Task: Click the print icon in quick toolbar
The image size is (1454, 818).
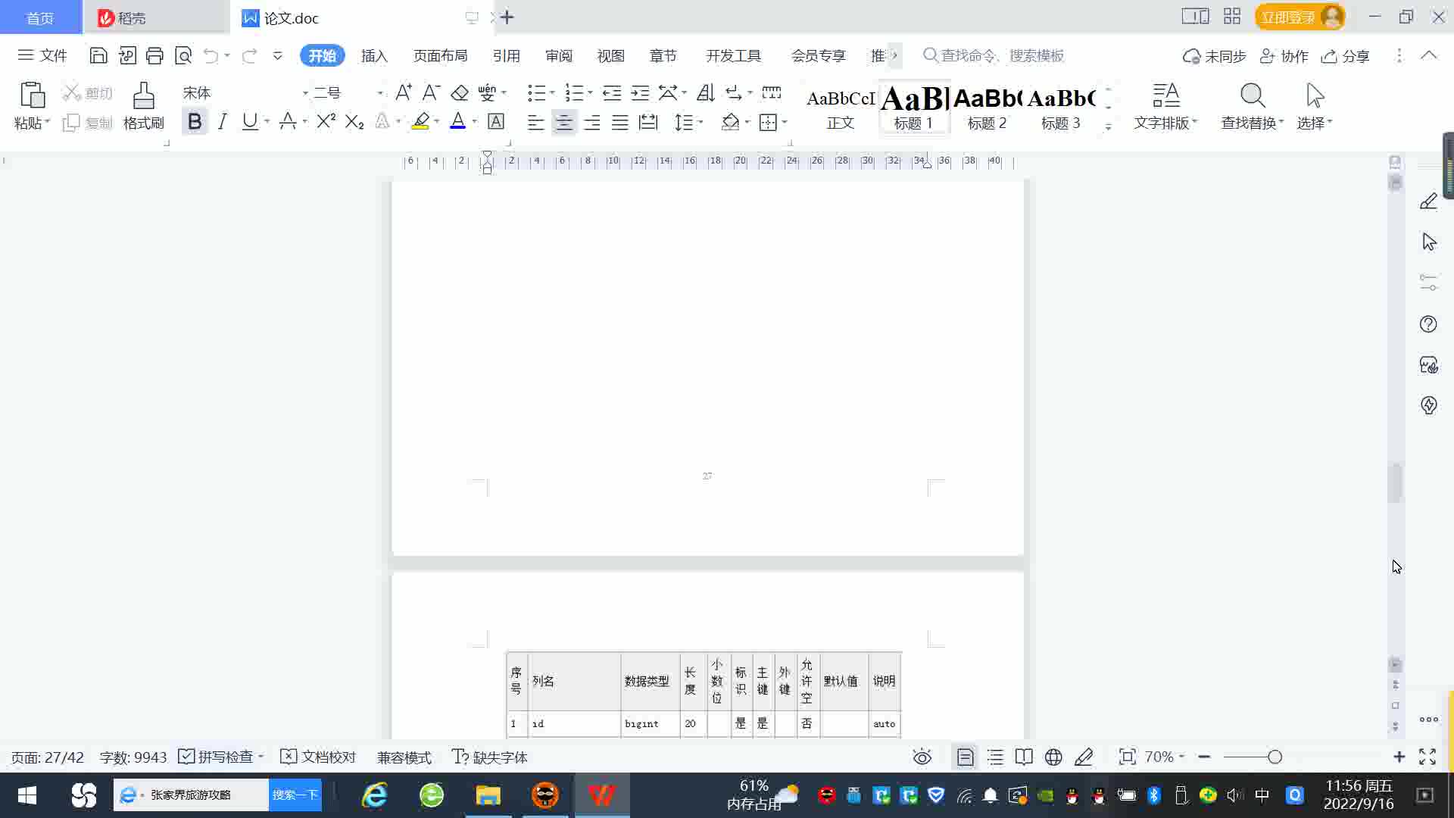Action: pyautogui.click(x=154, y=55)
